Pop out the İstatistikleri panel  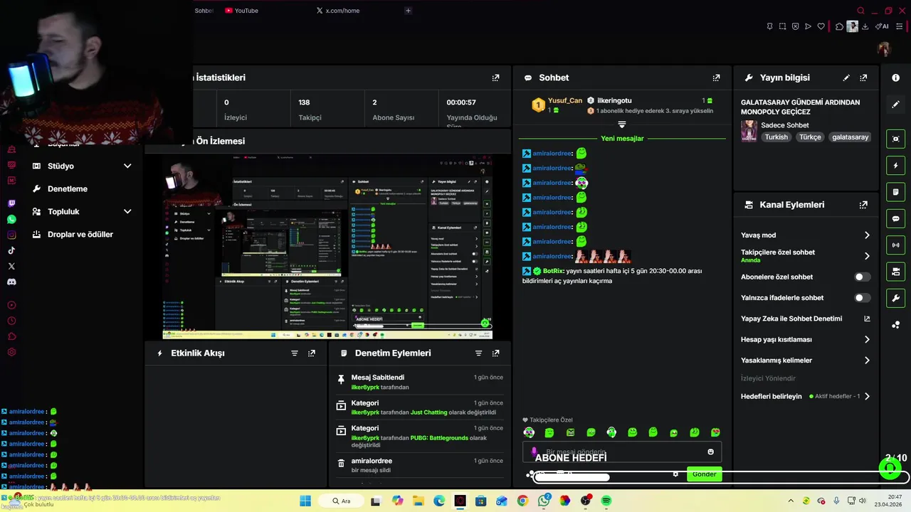495,78
